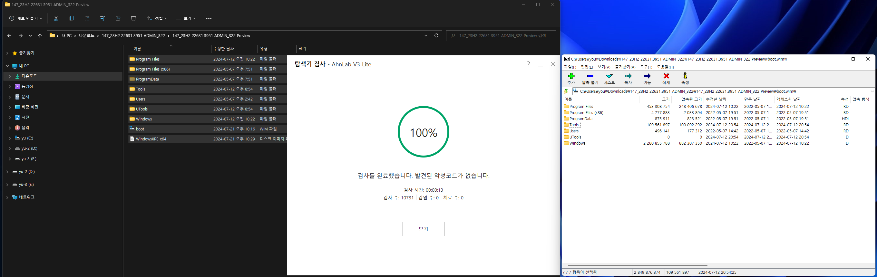Open 7-Zip 도구(T) menu
The height and width of the screenshot is (277, 877).
646,67
